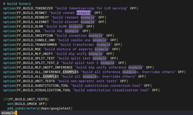Viewport: 193px width, 115px height.
Task: Click FF_BUILD_UNIT_TESTS option line identifier
Action: (36, 81)
